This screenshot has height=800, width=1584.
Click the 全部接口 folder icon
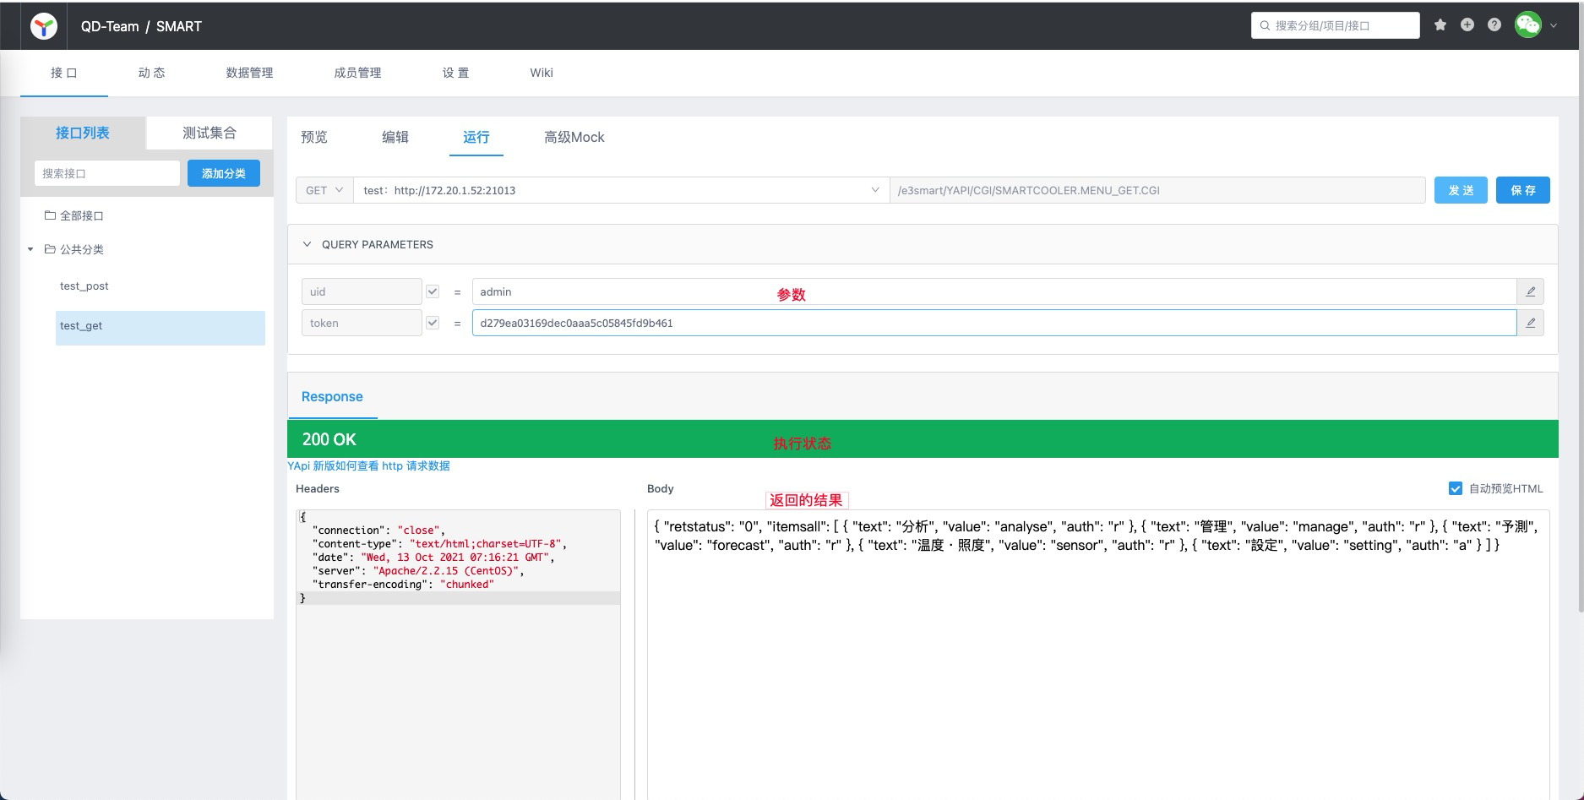pos(50,215)
